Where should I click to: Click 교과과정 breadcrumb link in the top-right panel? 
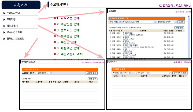click(188, 12)
